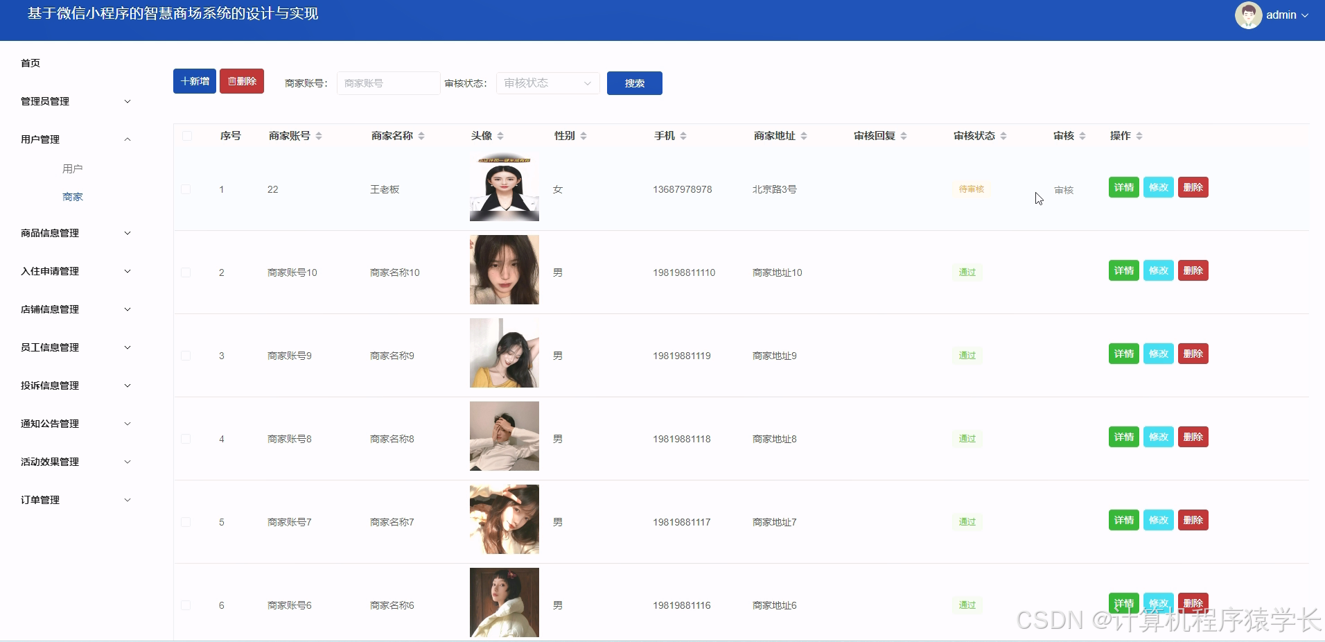This screenshot has height=642, width=1325.
Task: Sort the 手机 column using sort arrows
Action: click(x=685, y=136)
